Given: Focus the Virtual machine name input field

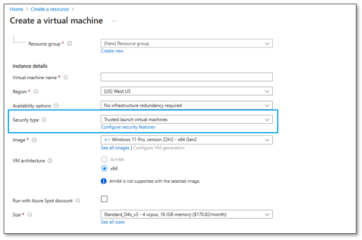Looking at the screenshot, I should pyautogui.click(x=187, y=77).
